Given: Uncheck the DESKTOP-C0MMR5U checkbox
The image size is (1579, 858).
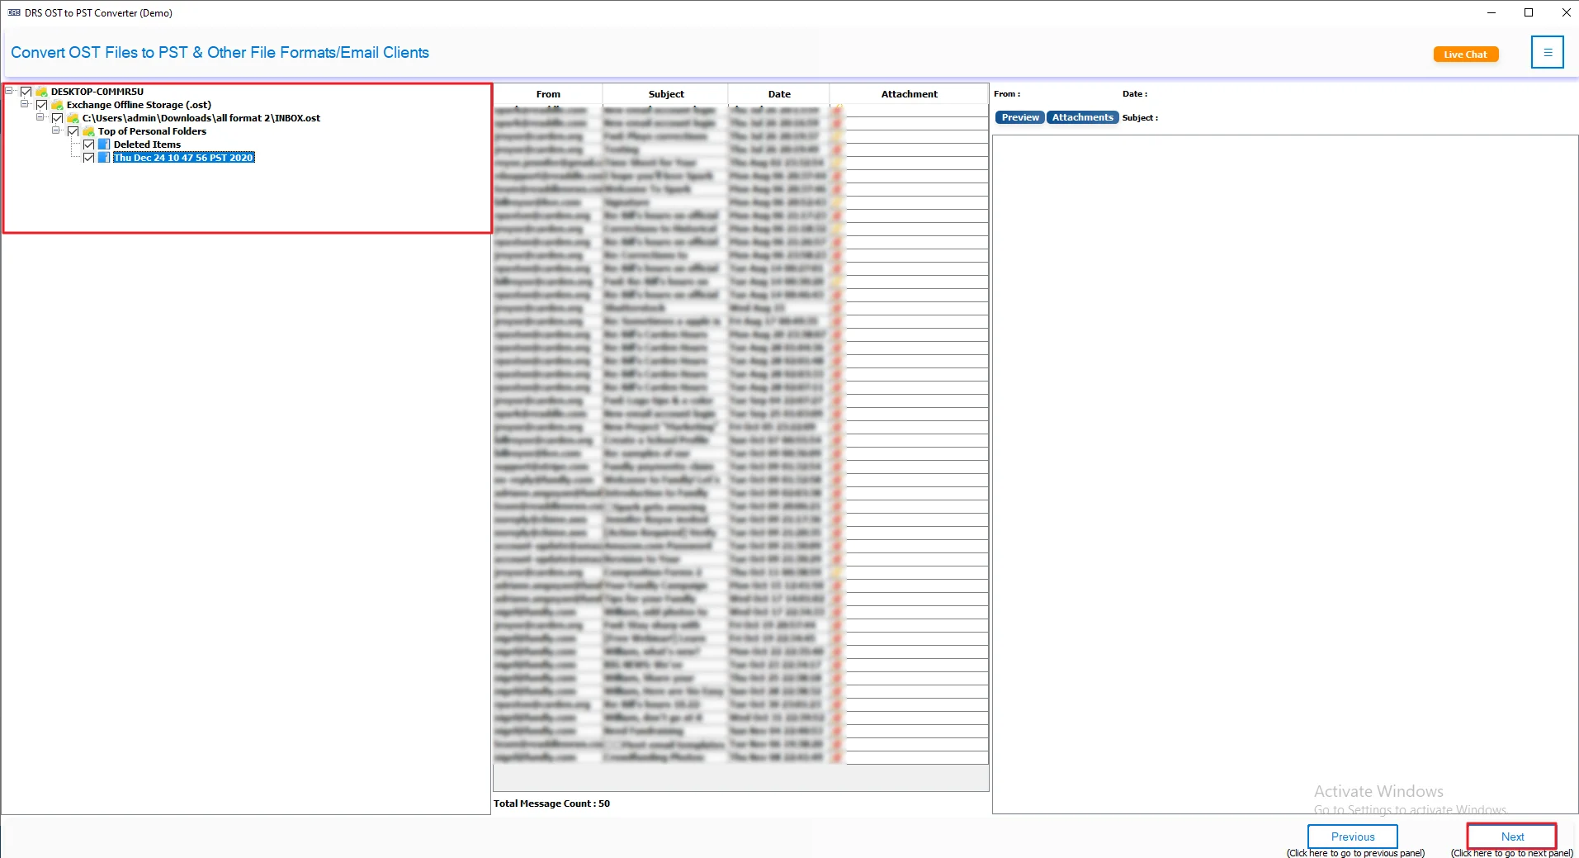Looking at the screenshot, I should (x=26, y=92).
